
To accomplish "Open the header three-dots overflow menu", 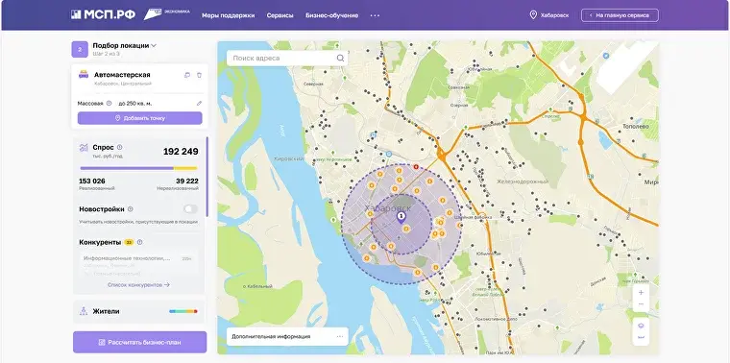I will [x=375, y=15].
